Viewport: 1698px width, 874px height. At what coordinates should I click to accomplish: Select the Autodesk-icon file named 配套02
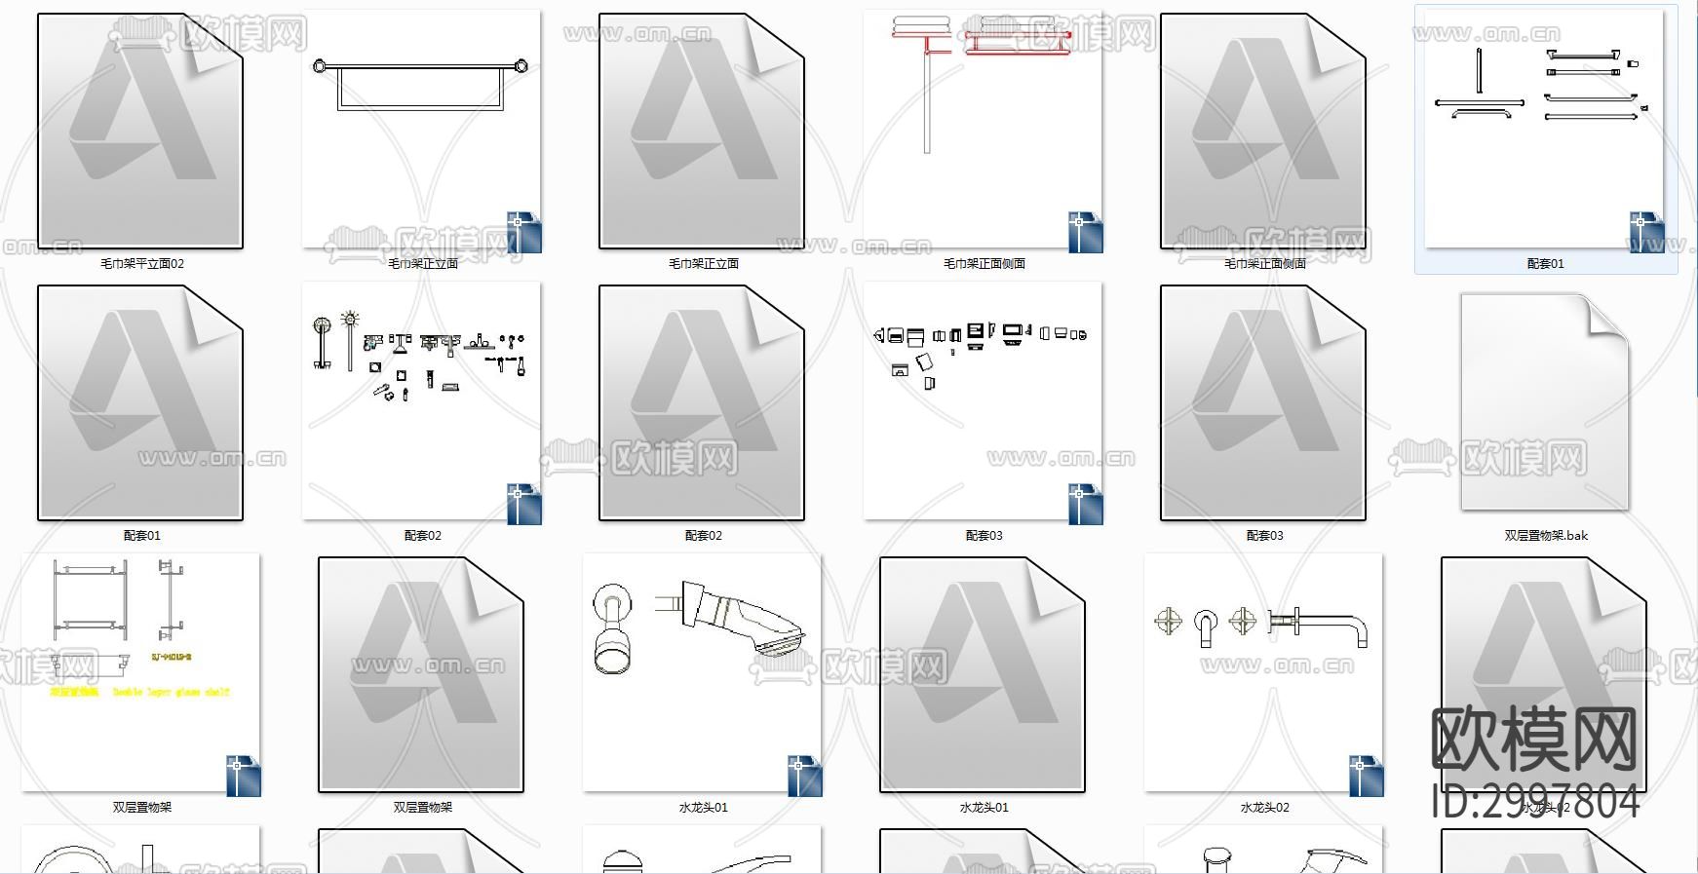(x=702, y=402)
